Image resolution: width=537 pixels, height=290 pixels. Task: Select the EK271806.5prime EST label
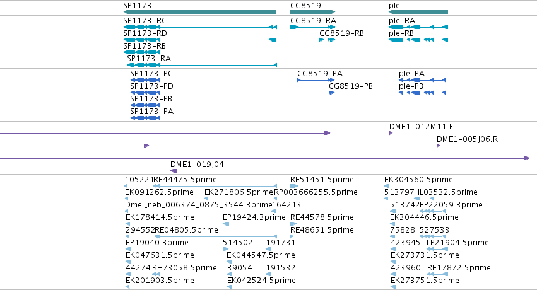coord(239,192)
